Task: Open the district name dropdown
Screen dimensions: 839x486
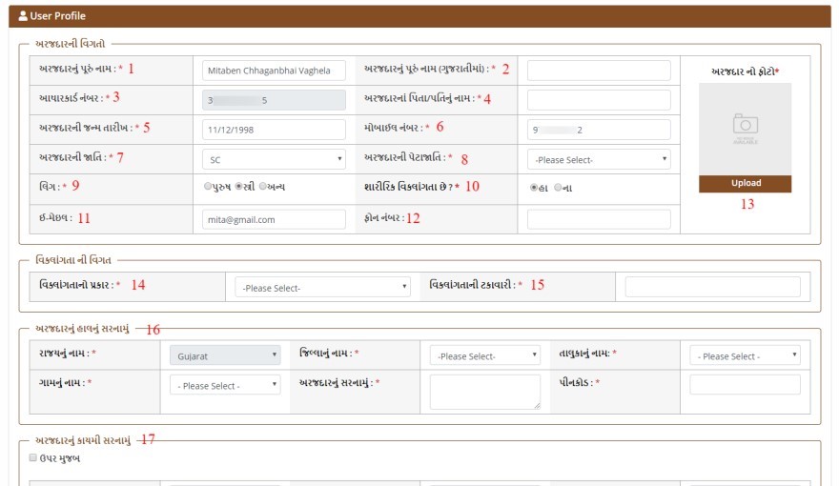Action: [484, 355]
